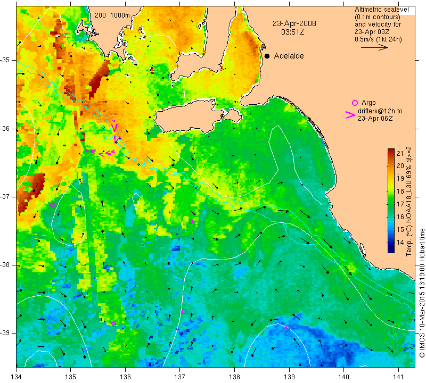Viewport: 426px width, 383px height.
Task: Click longitude label 141 on the axis
Action: pos(398,377)
